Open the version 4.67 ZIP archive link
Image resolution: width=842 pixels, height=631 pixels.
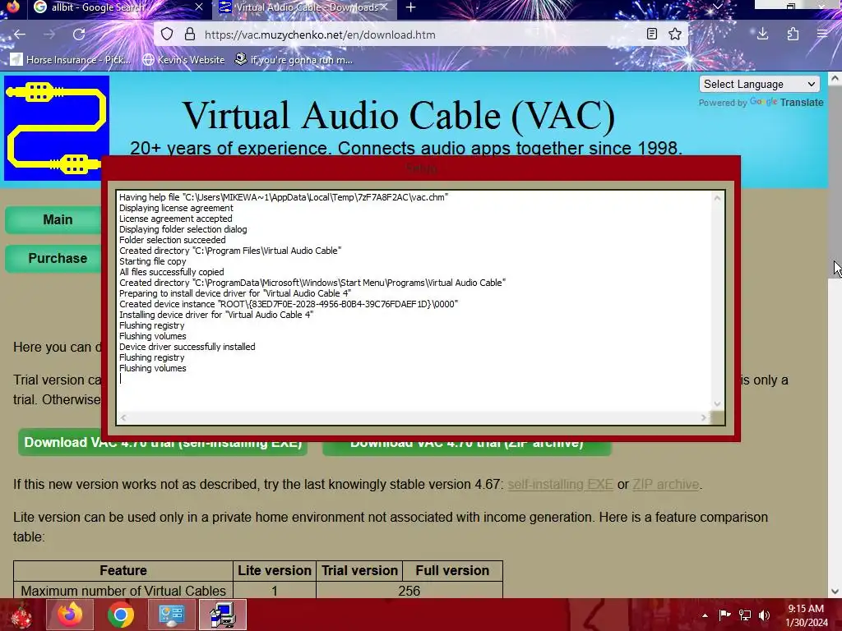(x=665, y=484)
